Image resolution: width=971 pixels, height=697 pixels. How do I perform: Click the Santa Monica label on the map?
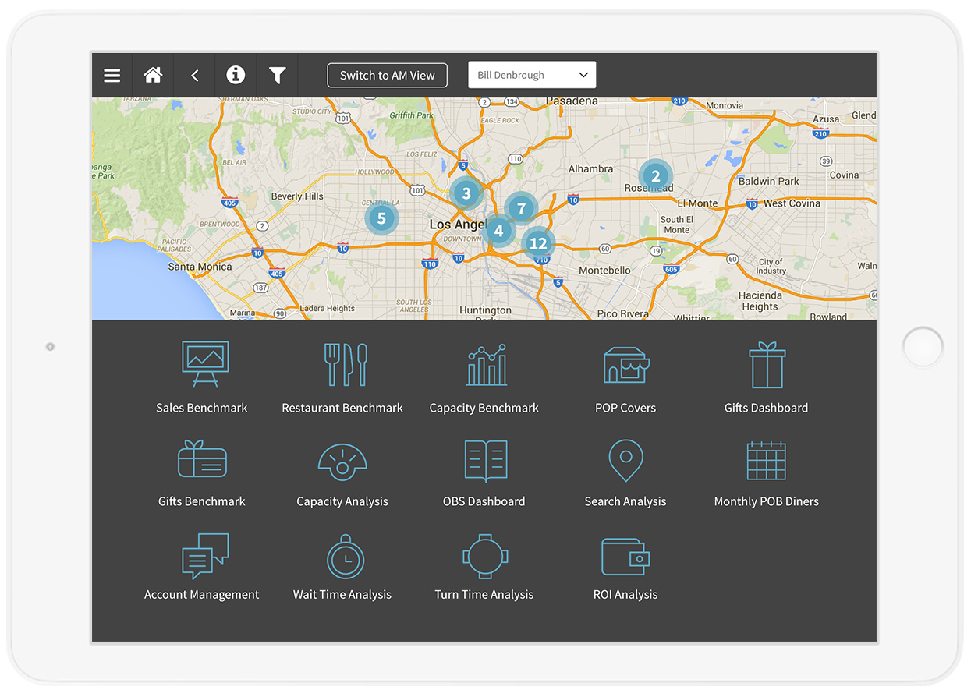200,267
